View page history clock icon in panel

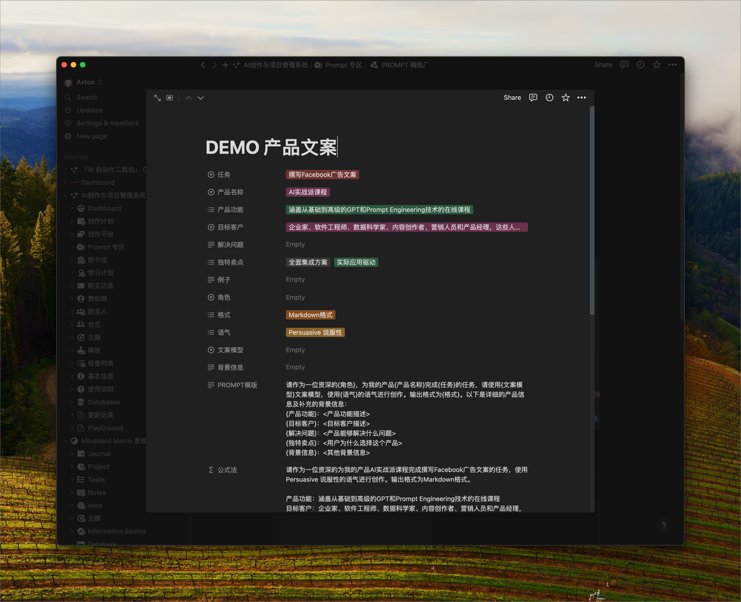coord(550,97)
